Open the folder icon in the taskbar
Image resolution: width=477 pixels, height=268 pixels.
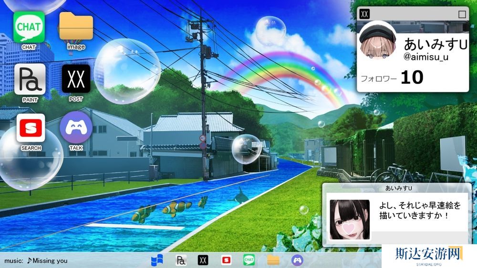(x=273, y=260)
